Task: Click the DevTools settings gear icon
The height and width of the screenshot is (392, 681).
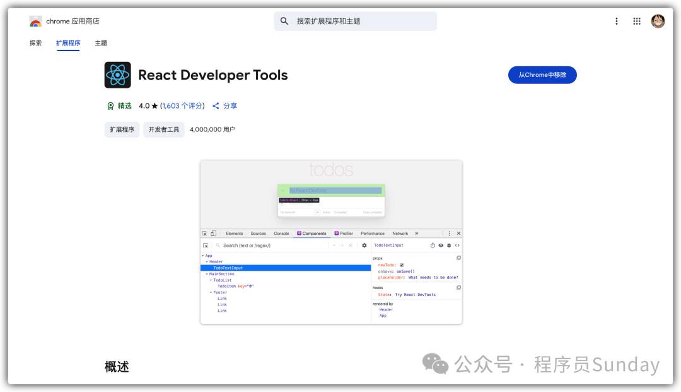Action: click(364, 246)
